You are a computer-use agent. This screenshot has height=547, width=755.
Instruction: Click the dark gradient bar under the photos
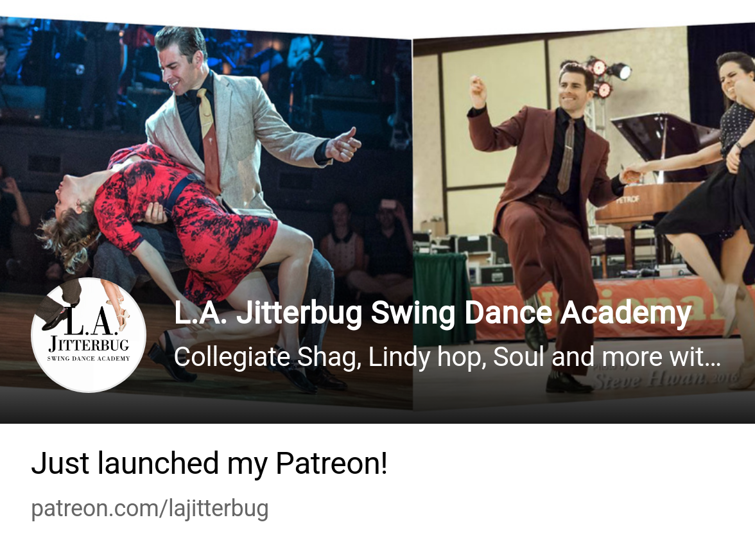click(x=377, y=406)
